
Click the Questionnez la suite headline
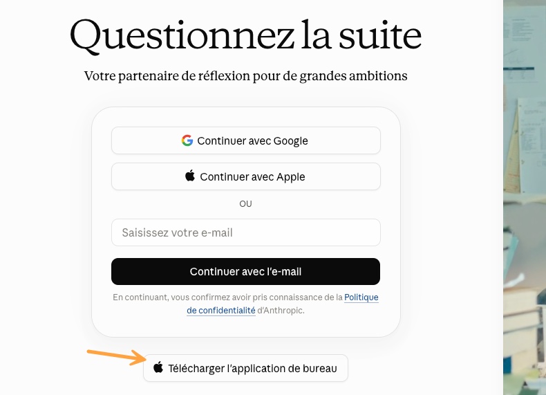(246, 35)
